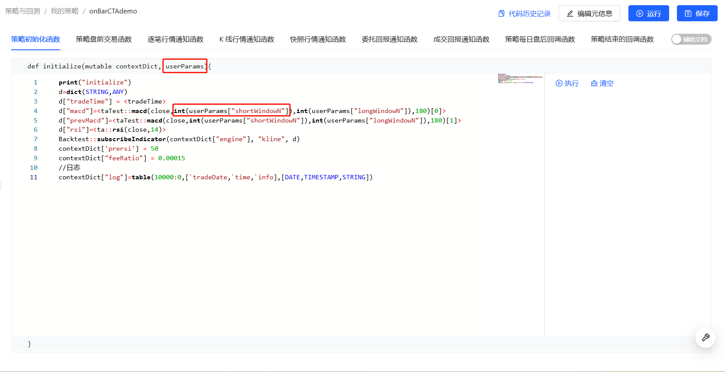
Task: Click line number 7 in gutter
Action: click(36, 139)
